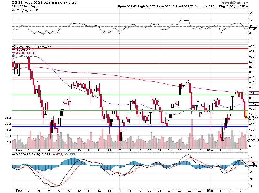Viewport: 259px width, 193px height.
Task: Click the thick blue support line near 599
Action: pyautogui.click(x=129, y=126)
